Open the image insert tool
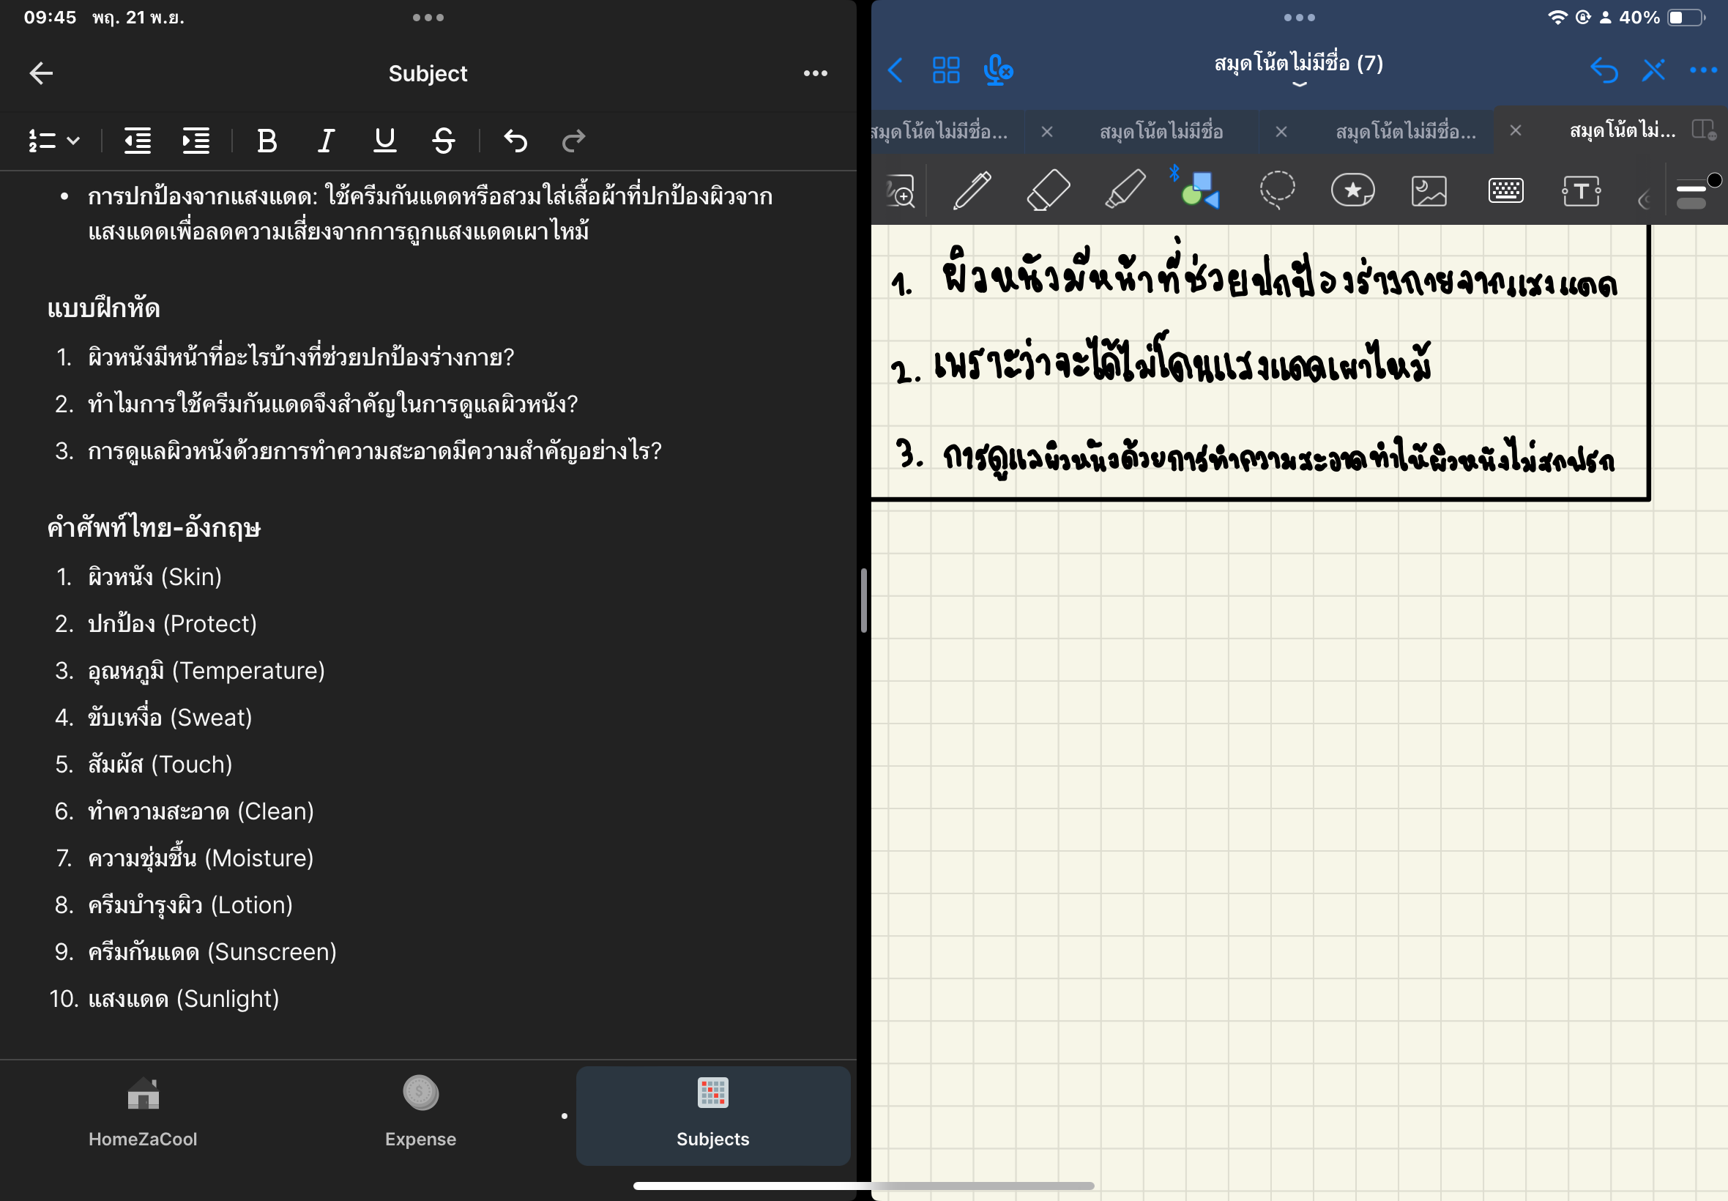The height and width of the screenshot is (1201, 1728). 1429,190
